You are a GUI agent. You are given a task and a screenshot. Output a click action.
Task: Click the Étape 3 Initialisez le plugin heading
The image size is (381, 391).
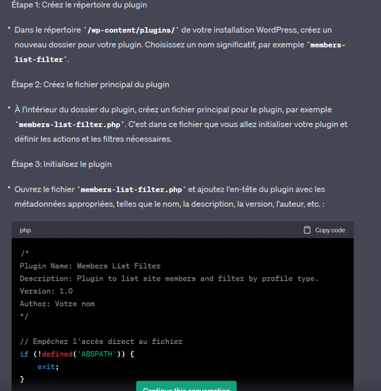point(61,164)
